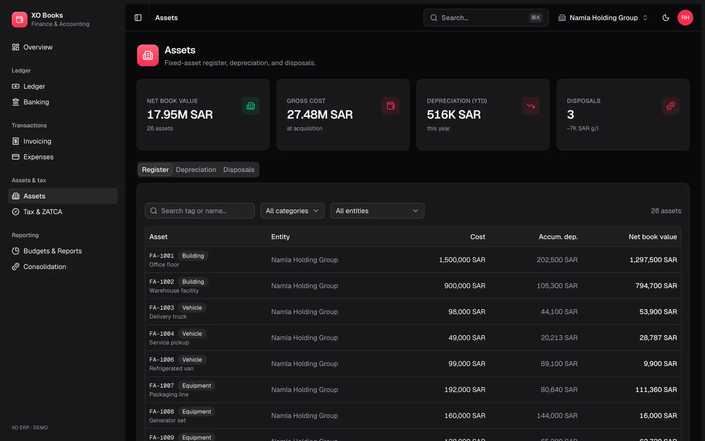705x441 pixels.
Task: Click the Net Book Value card icon
Action: pos(251,106)
